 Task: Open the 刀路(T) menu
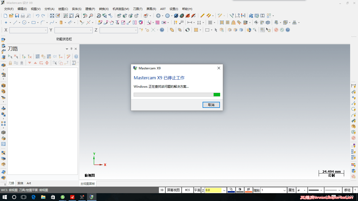click(138, 9)
